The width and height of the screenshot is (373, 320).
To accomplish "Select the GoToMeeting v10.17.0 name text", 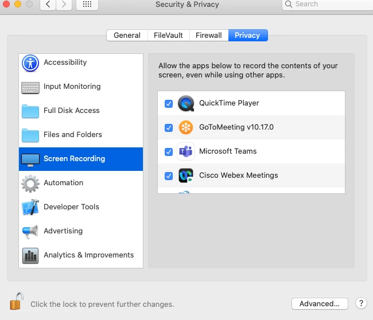I will 236,127.
